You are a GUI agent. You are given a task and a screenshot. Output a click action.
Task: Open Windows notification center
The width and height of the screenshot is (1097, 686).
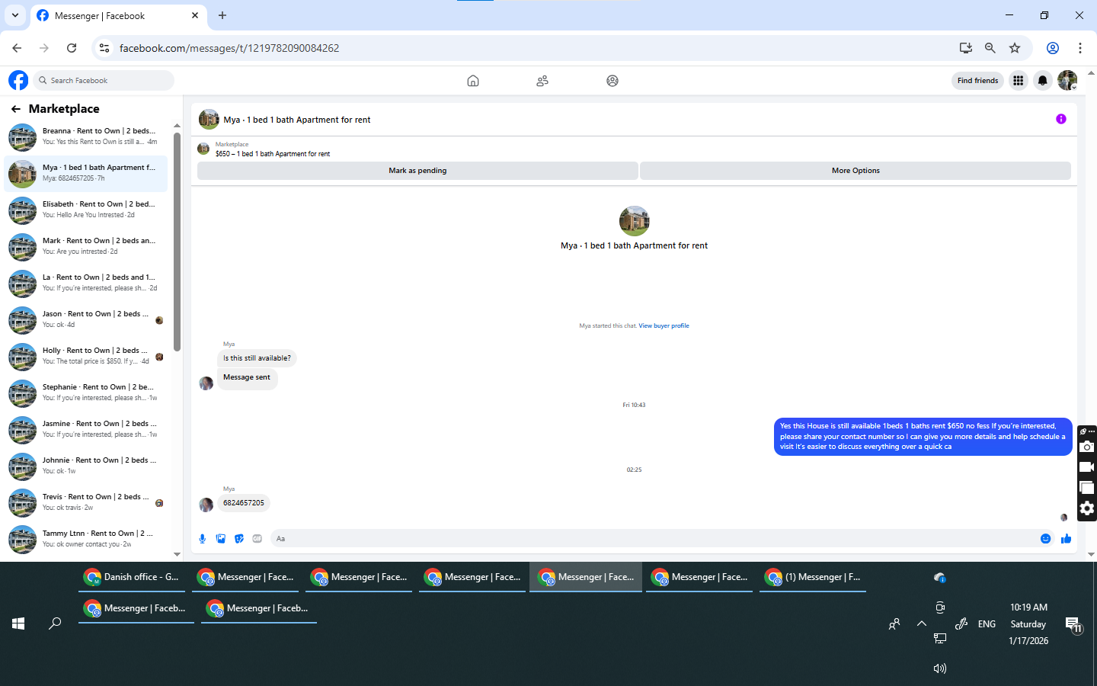point(1073,625)
